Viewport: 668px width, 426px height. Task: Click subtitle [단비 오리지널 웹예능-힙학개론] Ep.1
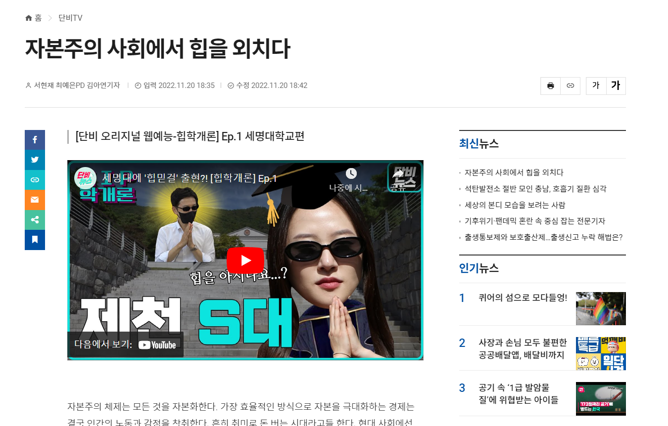point(190,136)
